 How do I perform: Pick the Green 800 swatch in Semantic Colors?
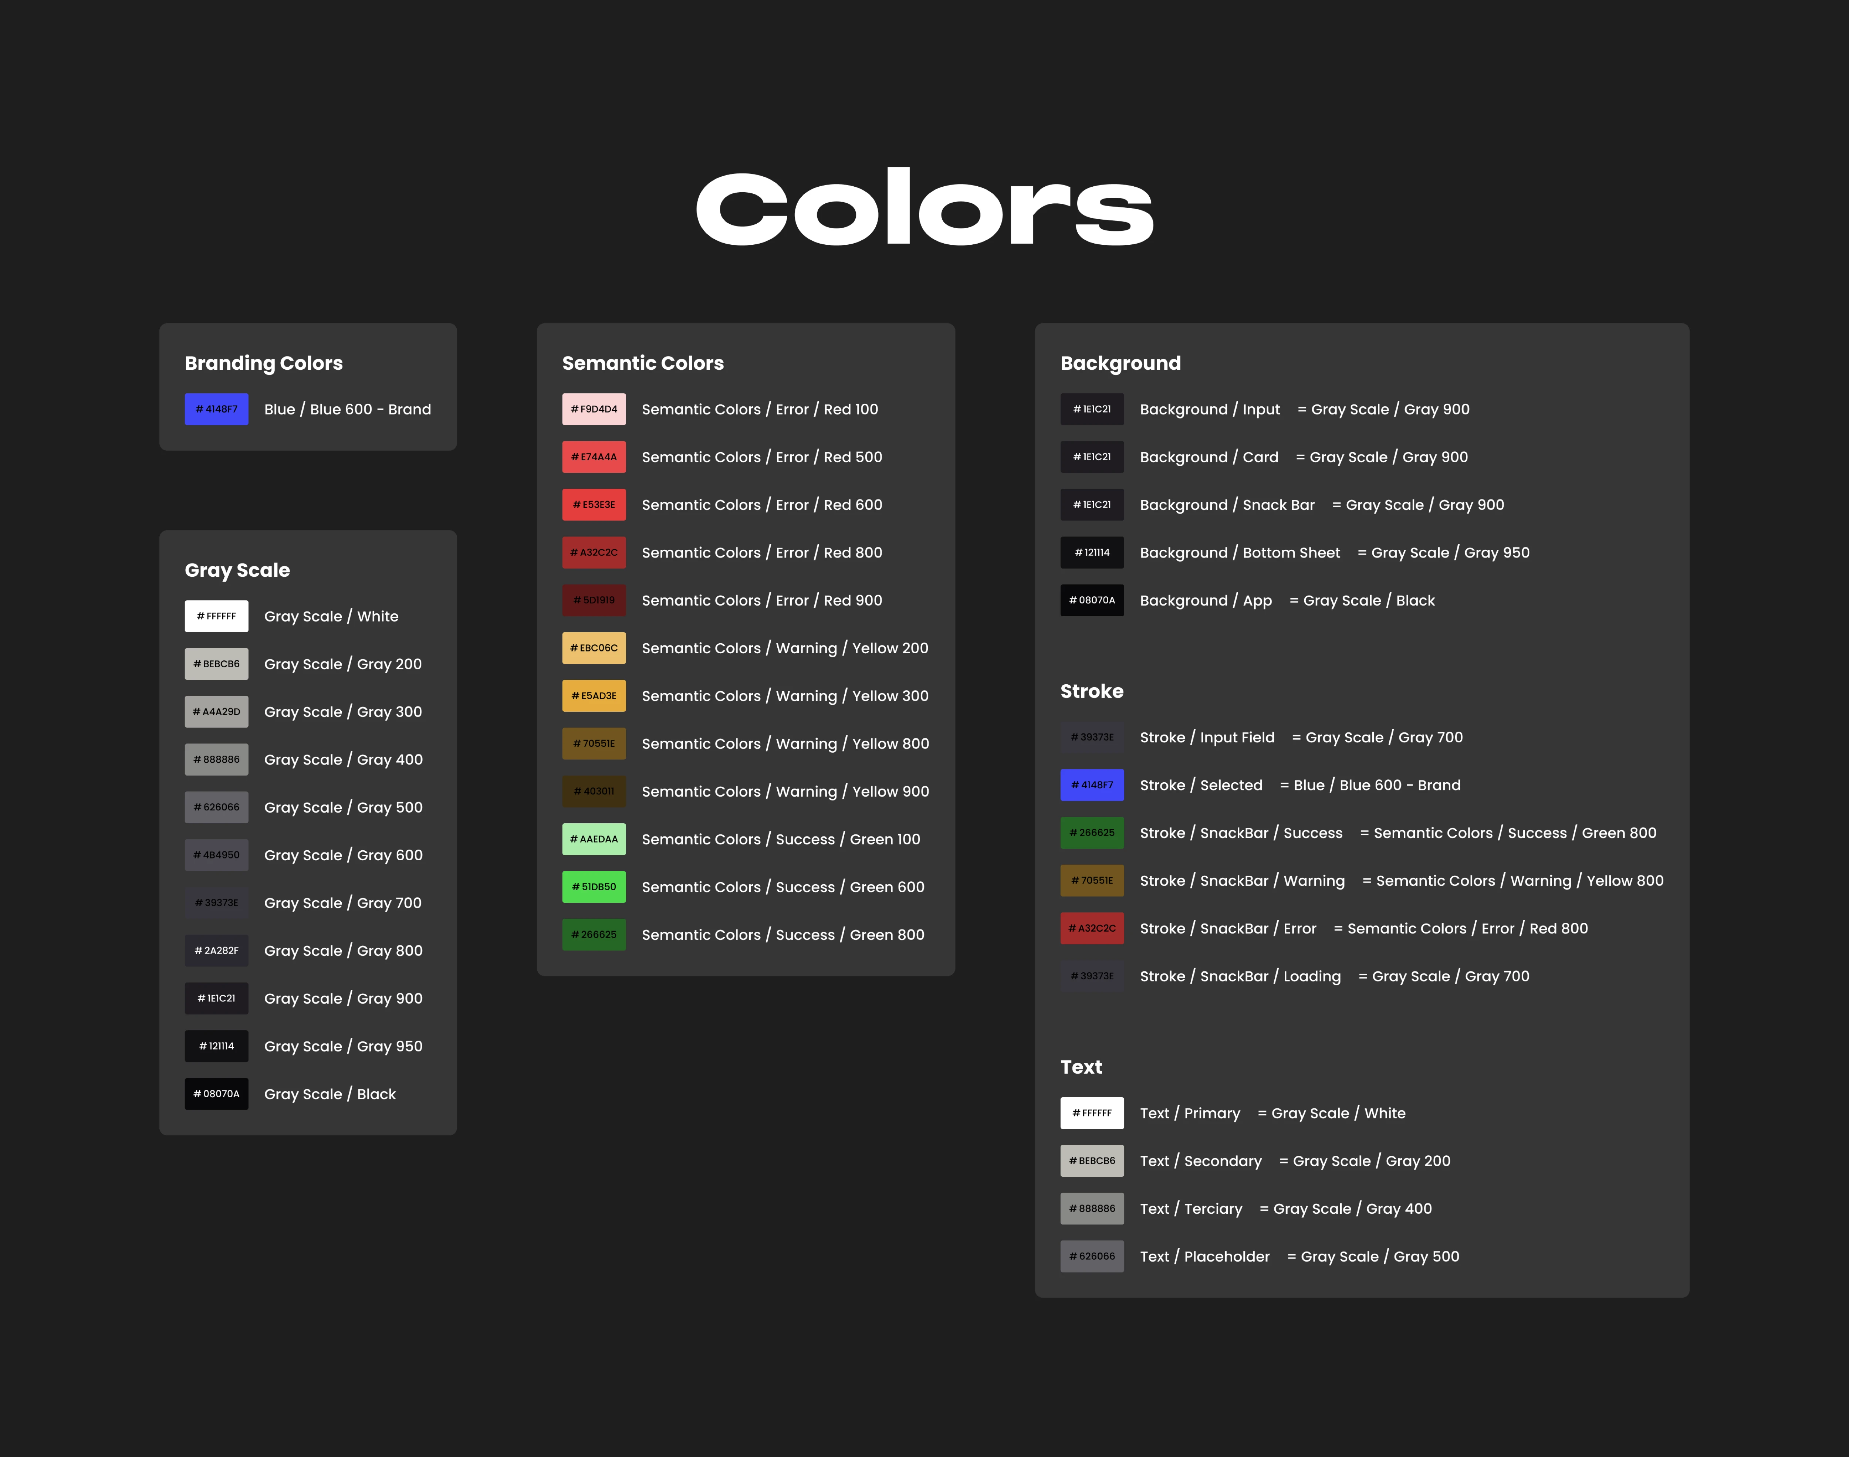pyautogui.click(x=594, y=935)
